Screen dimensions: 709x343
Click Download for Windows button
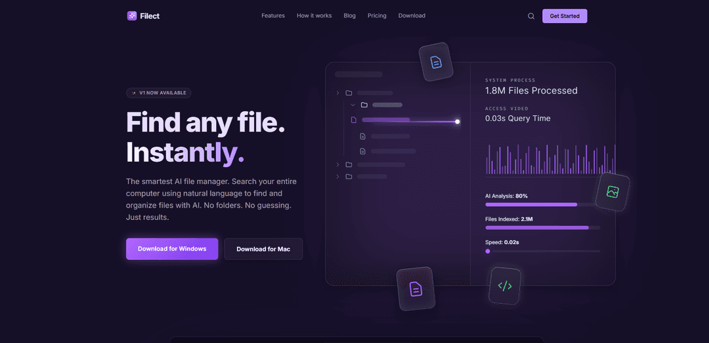(x=172, y=249)
